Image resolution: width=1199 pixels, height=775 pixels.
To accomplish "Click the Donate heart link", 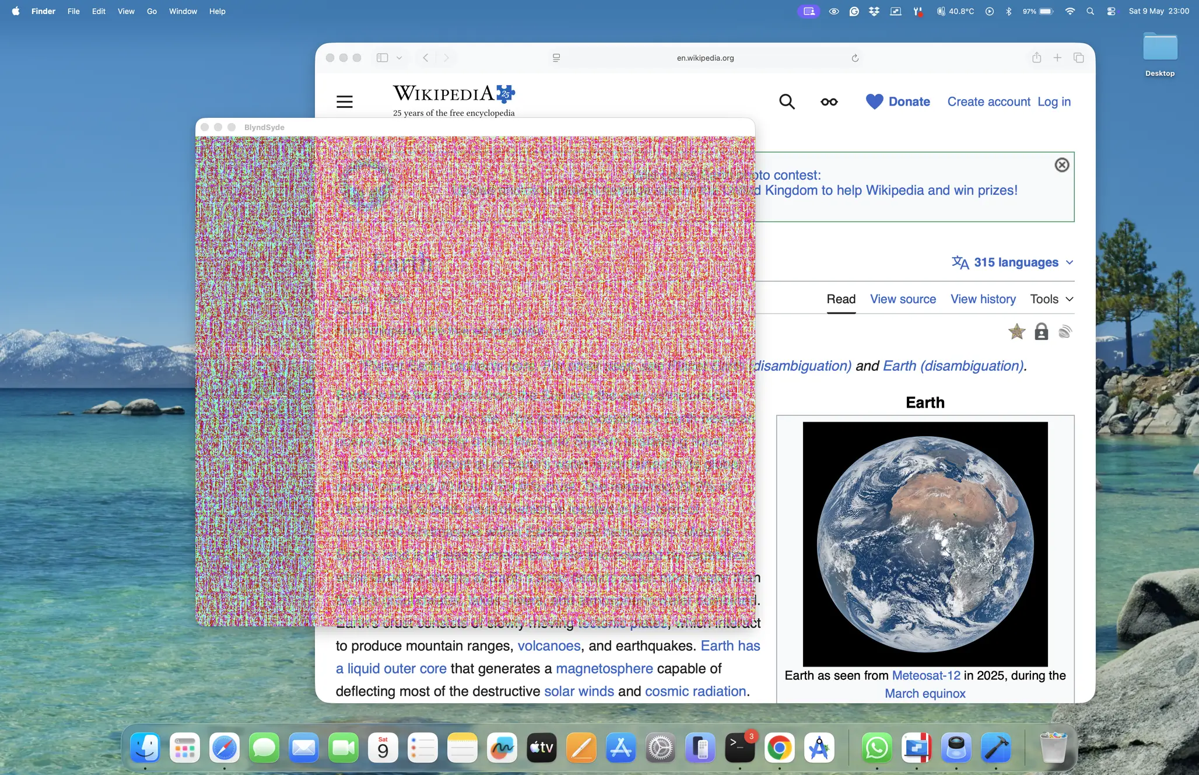I will (x=898, y=101).
